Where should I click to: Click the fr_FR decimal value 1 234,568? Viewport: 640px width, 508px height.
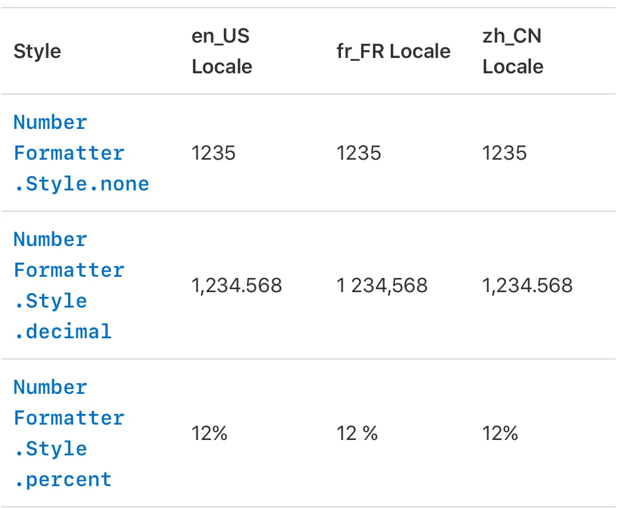[x=382, y=286]
